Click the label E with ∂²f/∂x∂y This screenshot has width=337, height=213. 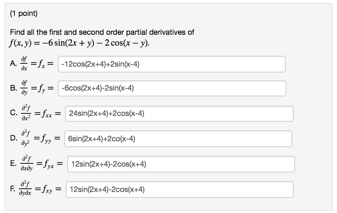click(36, 164)
